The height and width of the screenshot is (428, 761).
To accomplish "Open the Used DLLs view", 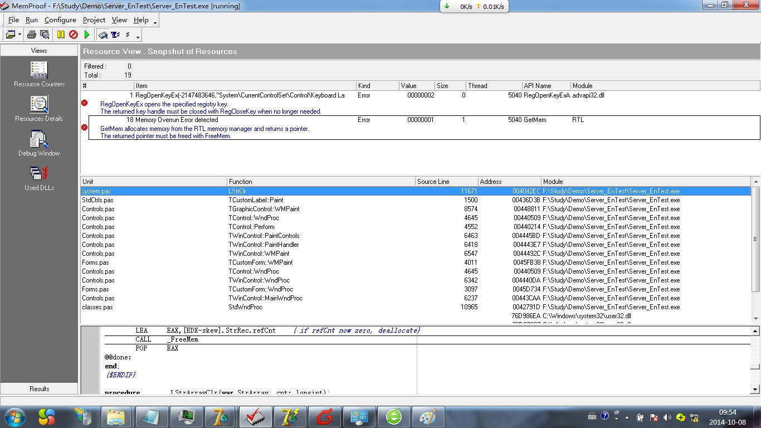I will [40, 178].
